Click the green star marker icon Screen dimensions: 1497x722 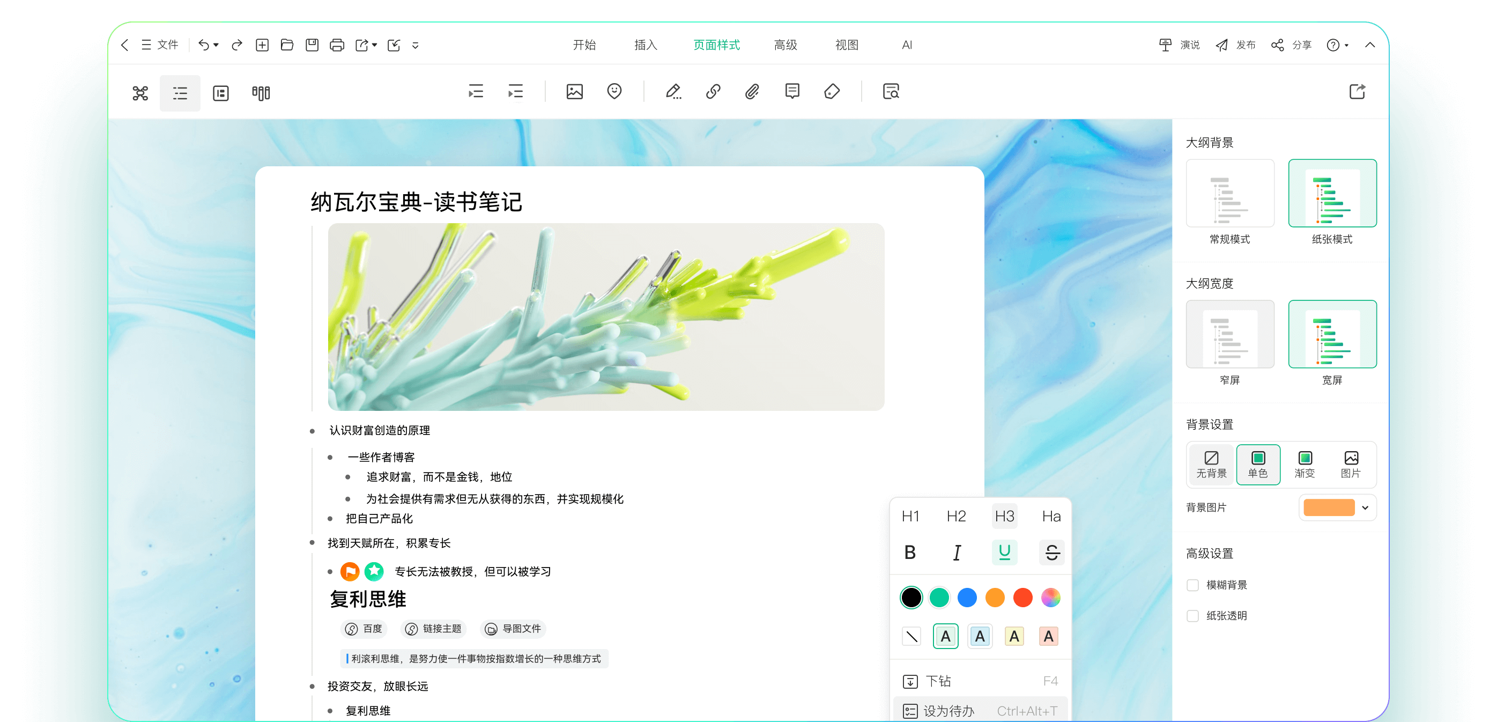coord(374,571)
